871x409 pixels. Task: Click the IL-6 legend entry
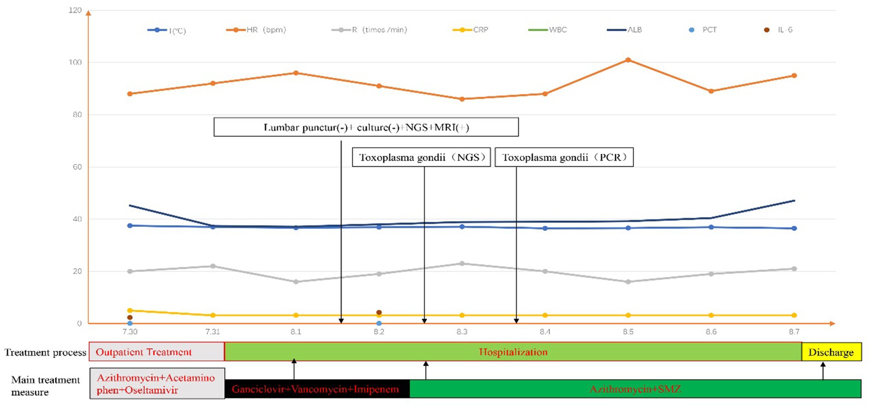click(x=778, y=30)
